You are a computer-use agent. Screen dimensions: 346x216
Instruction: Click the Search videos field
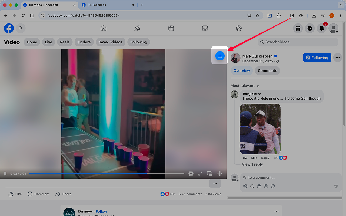pyautogui.click(x=298, y=42)
